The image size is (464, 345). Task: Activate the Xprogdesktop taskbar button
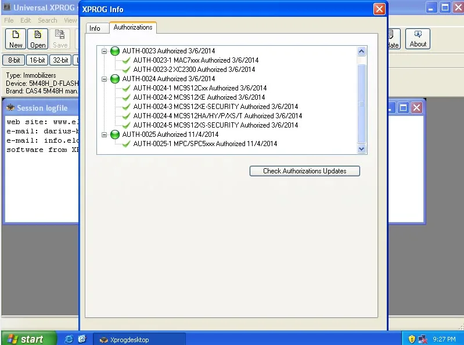click(x=139, y=340)
